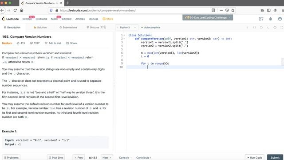Place cursor on editor line 10

coord(205,67)
